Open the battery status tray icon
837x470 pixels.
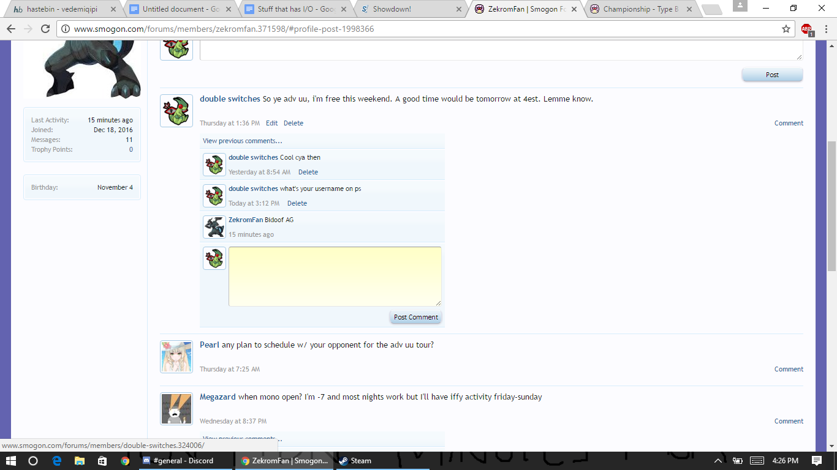738,461
